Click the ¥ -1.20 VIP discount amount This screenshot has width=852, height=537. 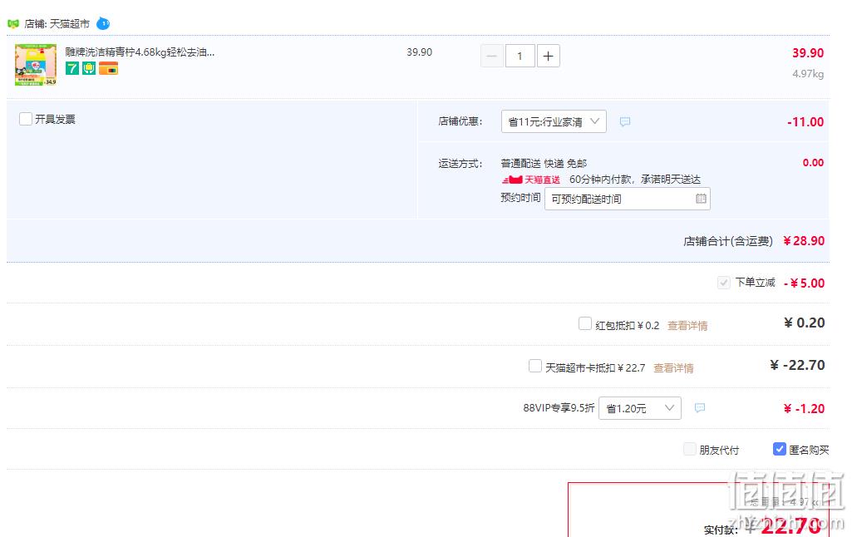pos(804,409)
